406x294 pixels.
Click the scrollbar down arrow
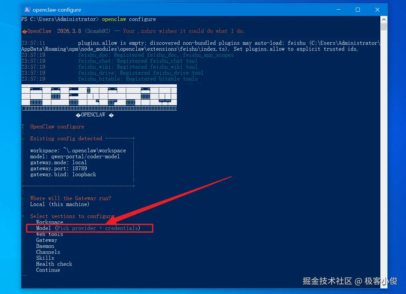click(x=384, y=285)
